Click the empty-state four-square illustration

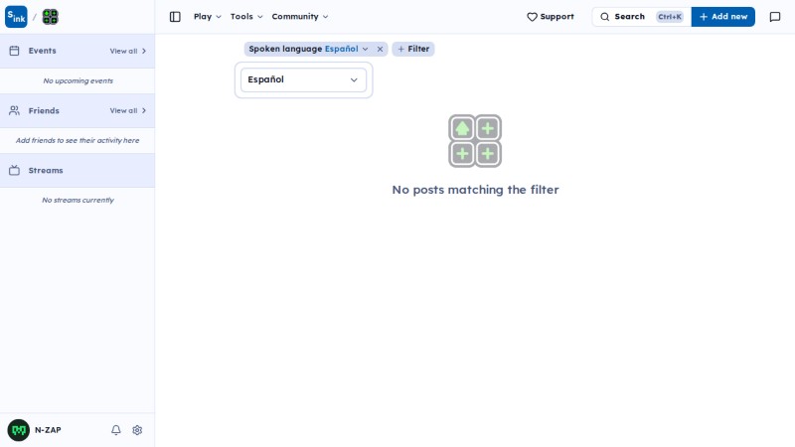click(x=475, y=141)
